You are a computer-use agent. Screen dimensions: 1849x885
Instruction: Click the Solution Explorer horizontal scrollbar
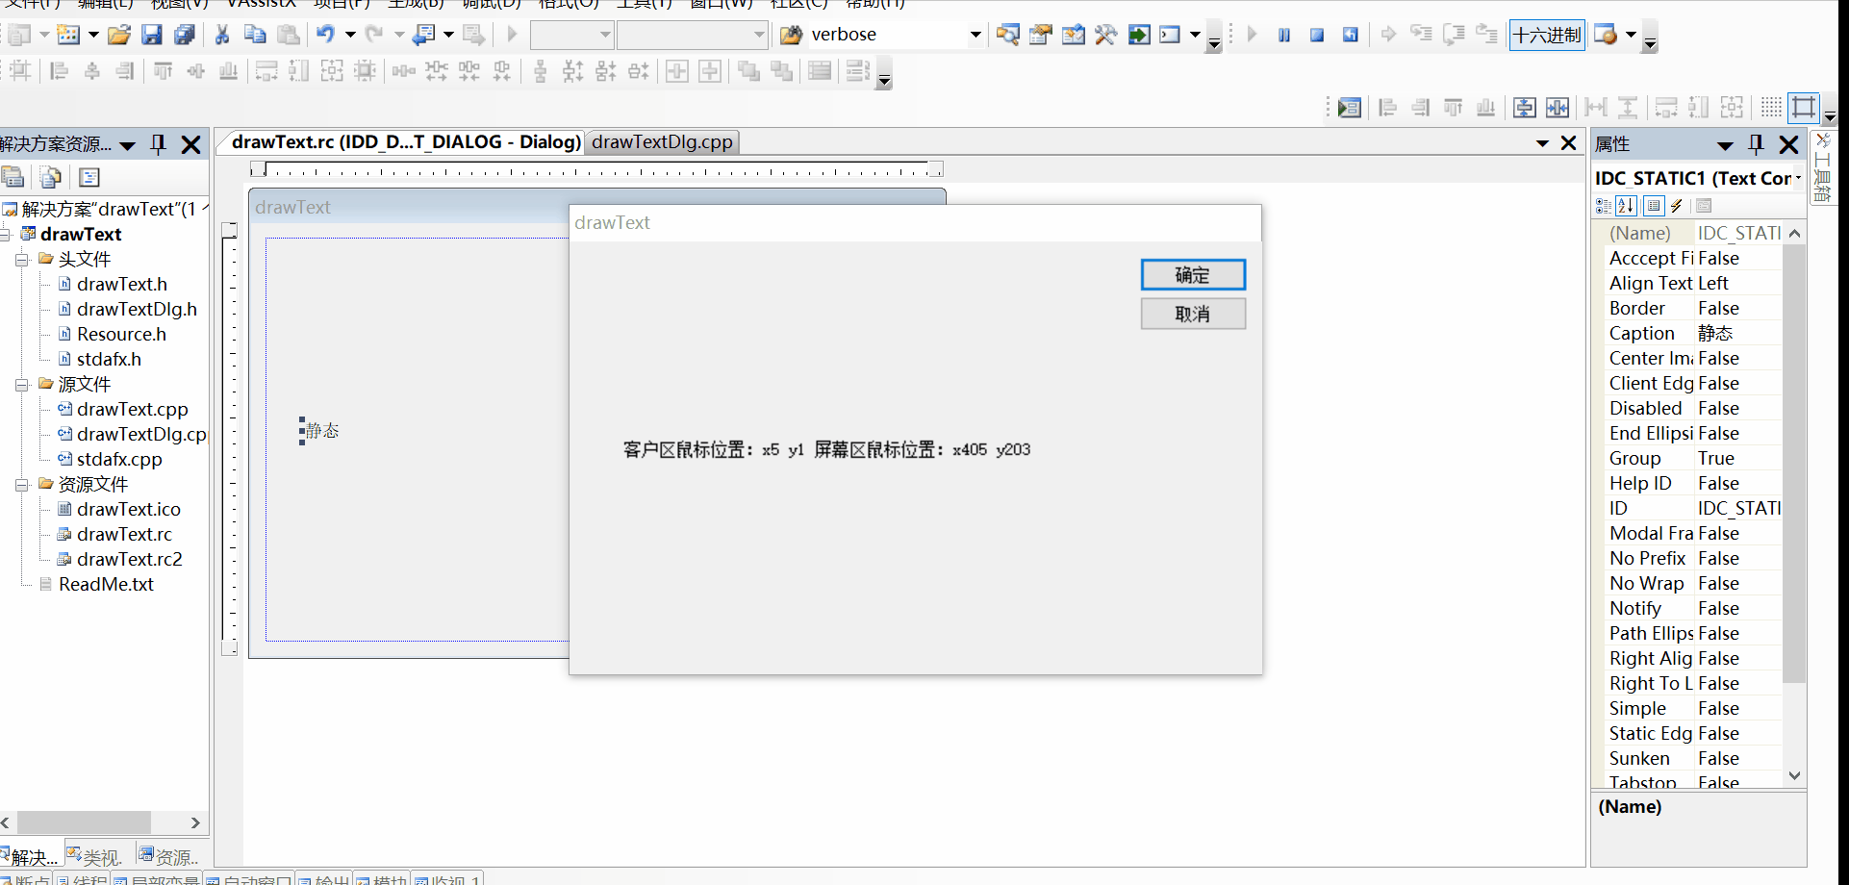(x=84, y=822)
